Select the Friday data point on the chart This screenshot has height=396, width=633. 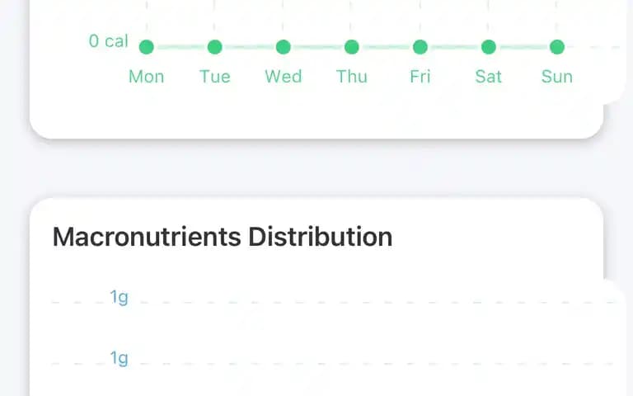click(x=420, y=47)
